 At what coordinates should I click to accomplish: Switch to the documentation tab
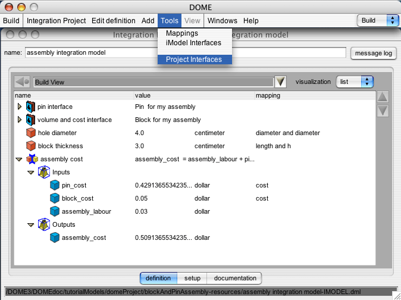[x=235, y=278]
